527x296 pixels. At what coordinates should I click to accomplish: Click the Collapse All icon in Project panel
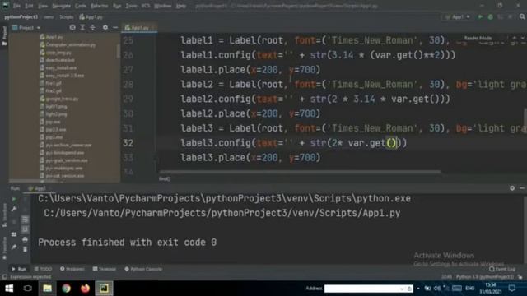pos(92,27)
